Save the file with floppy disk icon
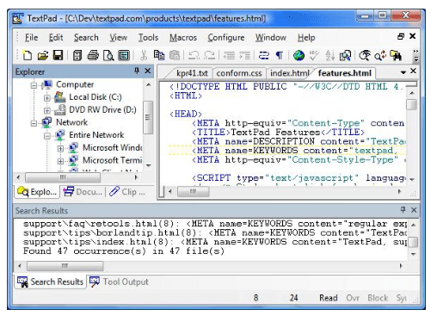The image size is (431, 316). 58,55
